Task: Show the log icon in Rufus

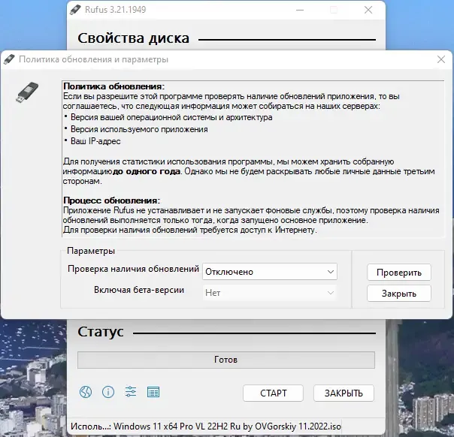Action: click(x=153, y=392)
